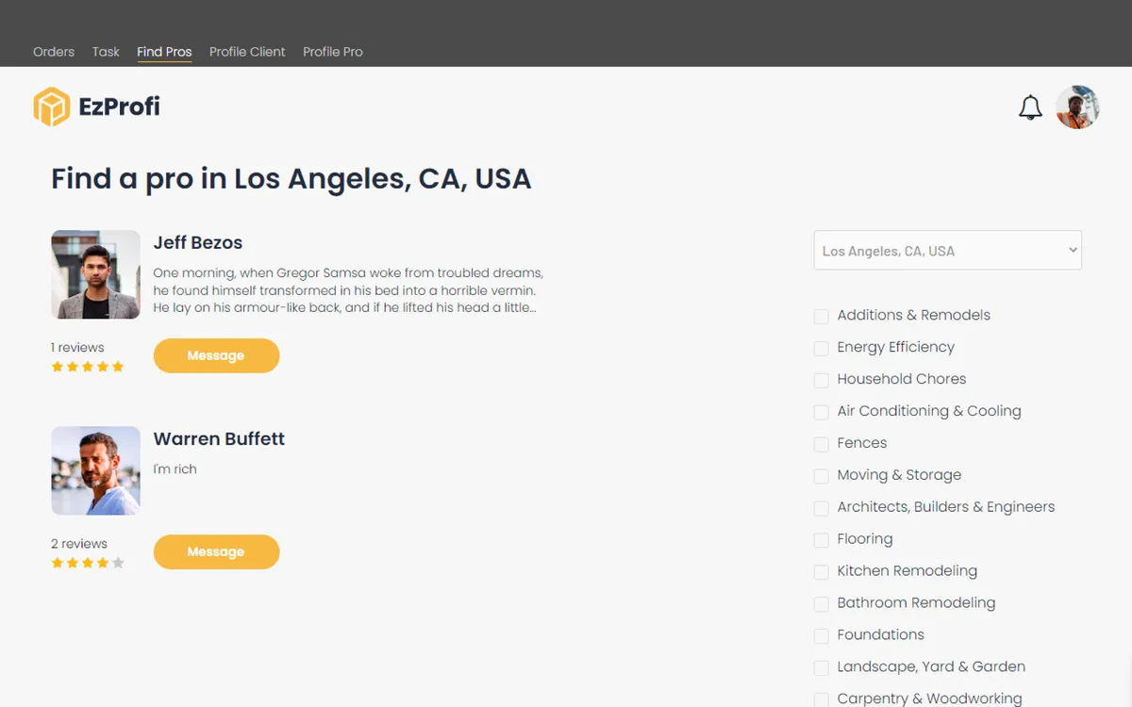The image size is (1132, 707).
Task: Switch to the Orders tab
Action: 54,52
